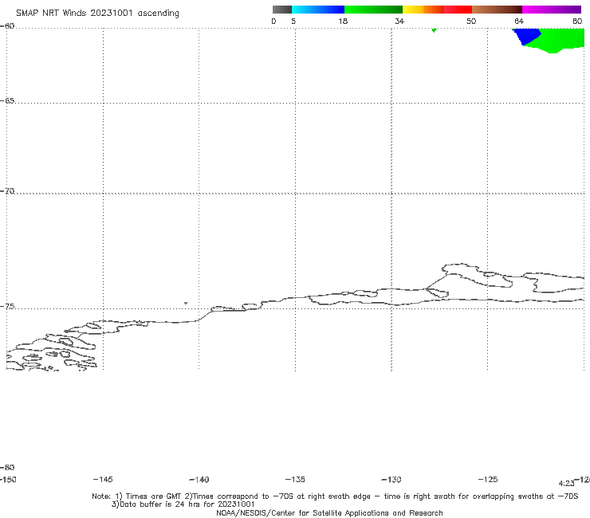The image size is (590, 518).
Task: Click the 'Data buffer is 24 hrs' note
Action: tap(183, 504)
